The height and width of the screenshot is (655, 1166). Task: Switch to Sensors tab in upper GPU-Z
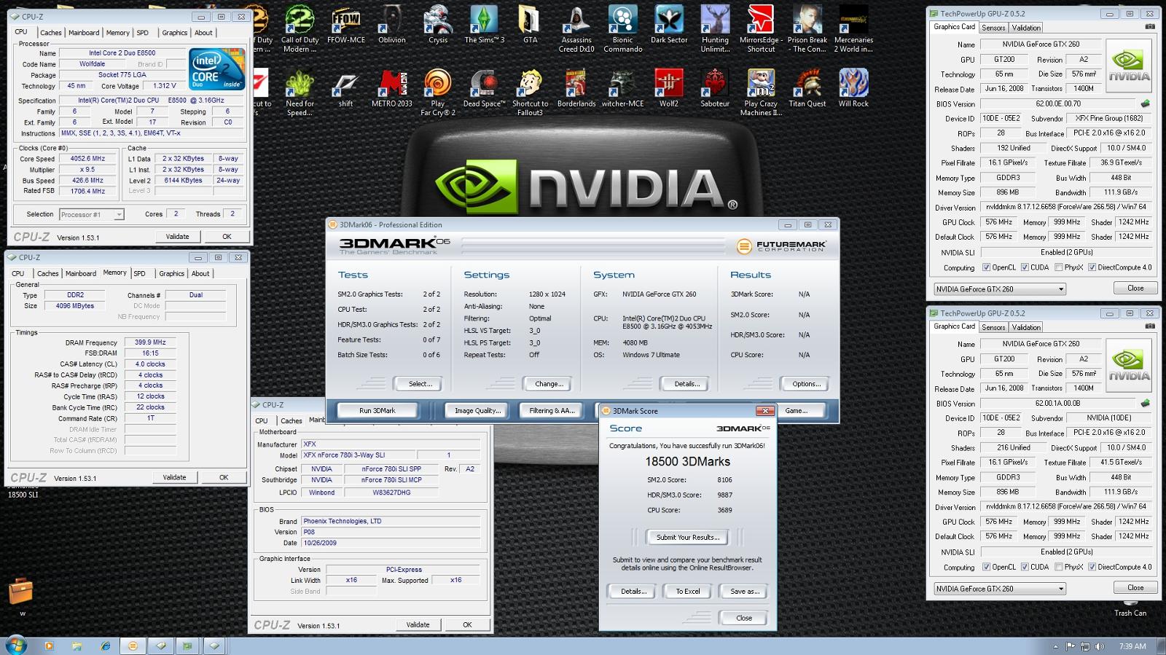993,28
